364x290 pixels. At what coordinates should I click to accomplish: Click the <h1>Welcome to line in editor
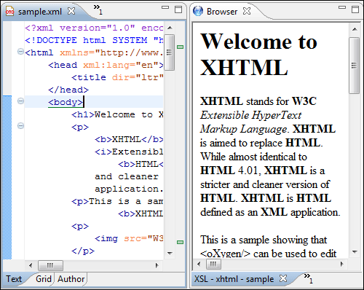pyautogui.click(x=117, y=114)
